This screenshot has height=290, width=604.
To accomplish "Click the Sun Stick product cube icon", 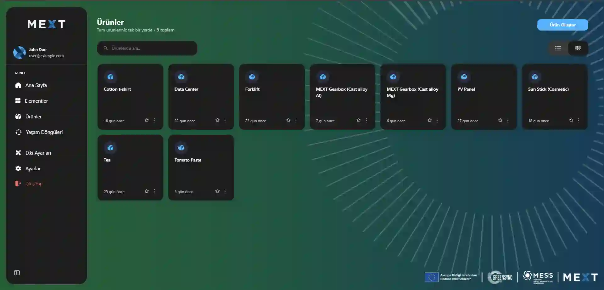I will pos(535,77).
